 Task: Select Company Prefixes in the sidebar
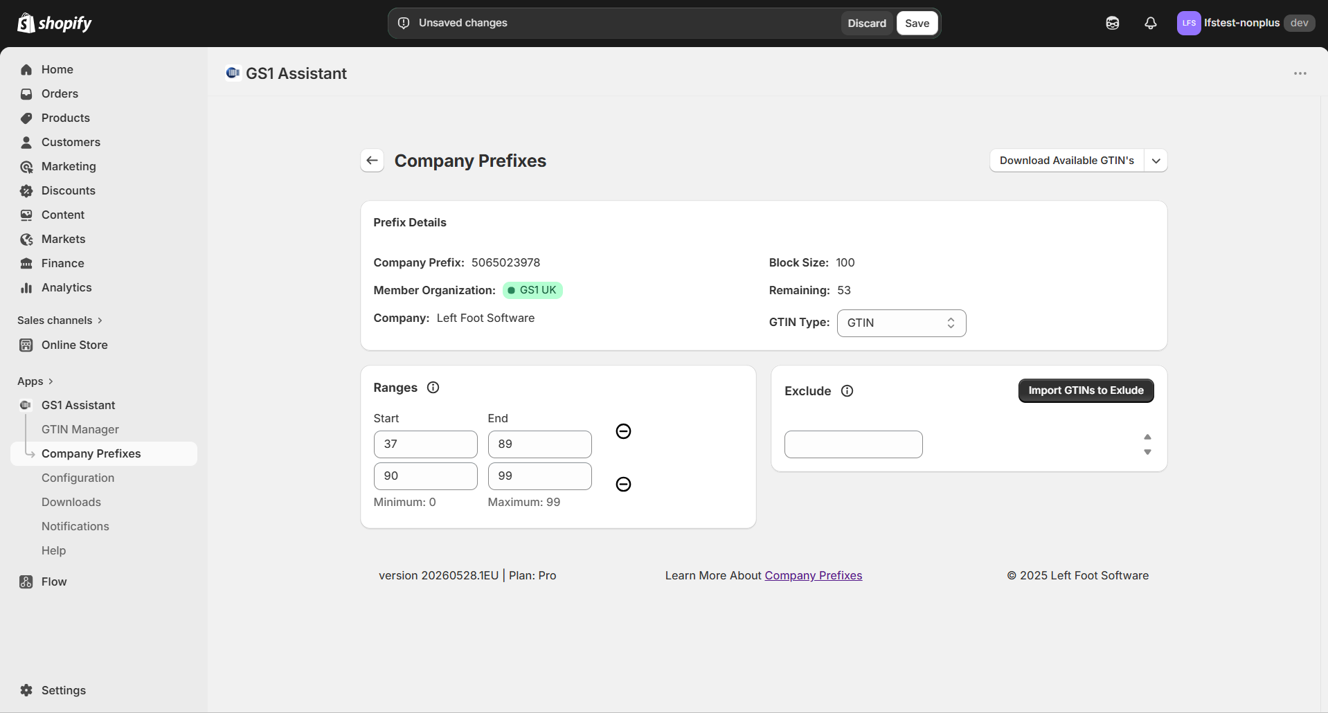(104, 453)
